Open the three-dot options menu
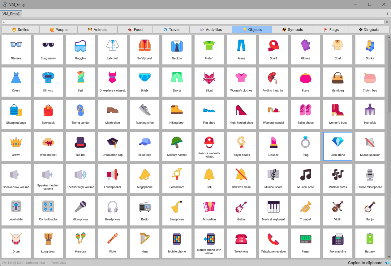 pos(387,13)
